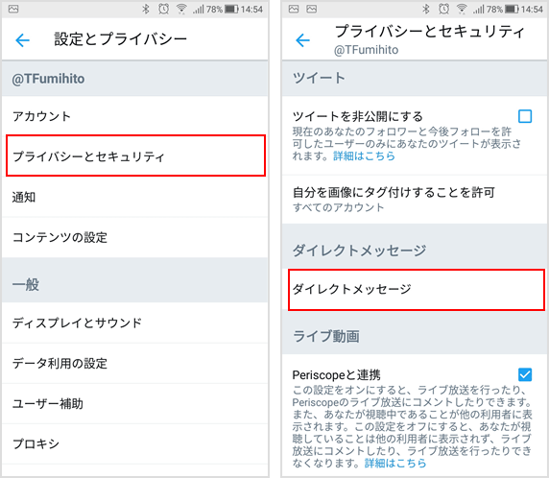
Task: Tap battery icon in right status bar
Action: pyautogui.click(x=512, y=9)
